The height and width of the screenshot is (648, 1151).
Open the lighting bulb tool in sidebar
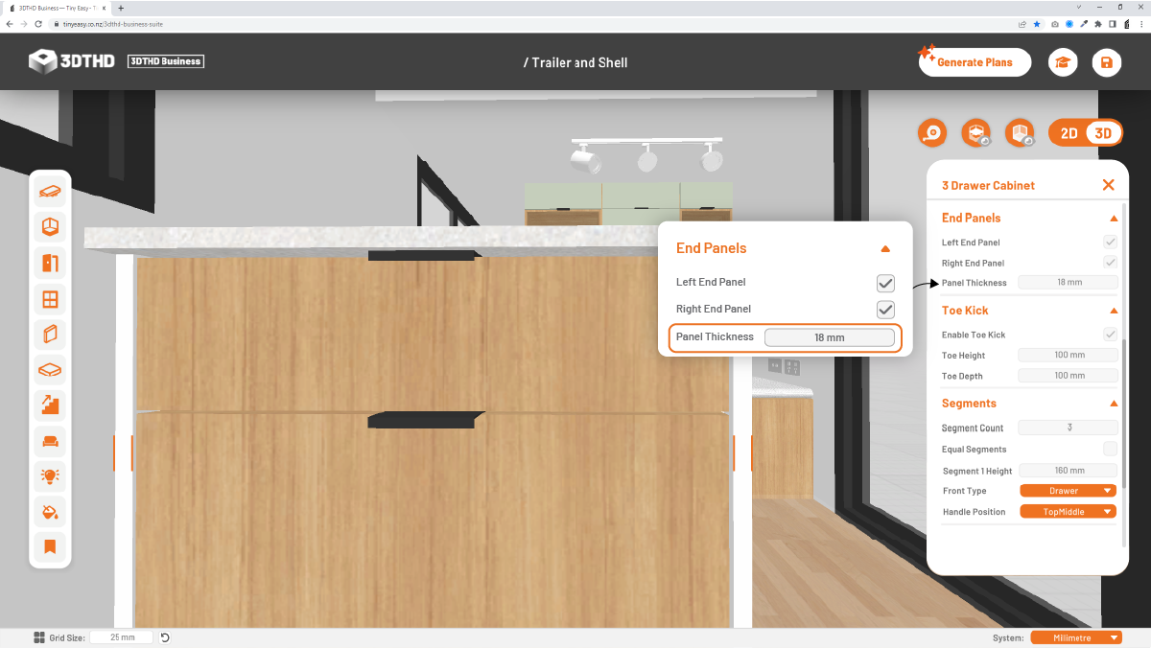pyautogui.click(x=50, y=475)
